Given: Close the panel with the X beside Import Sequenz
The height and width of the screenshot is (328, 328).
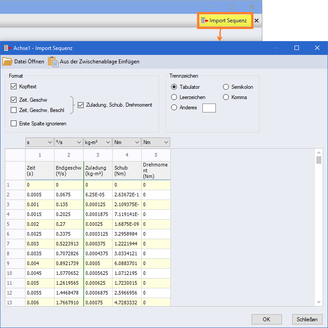Looking at the screenshot, I should pos(257,21).
